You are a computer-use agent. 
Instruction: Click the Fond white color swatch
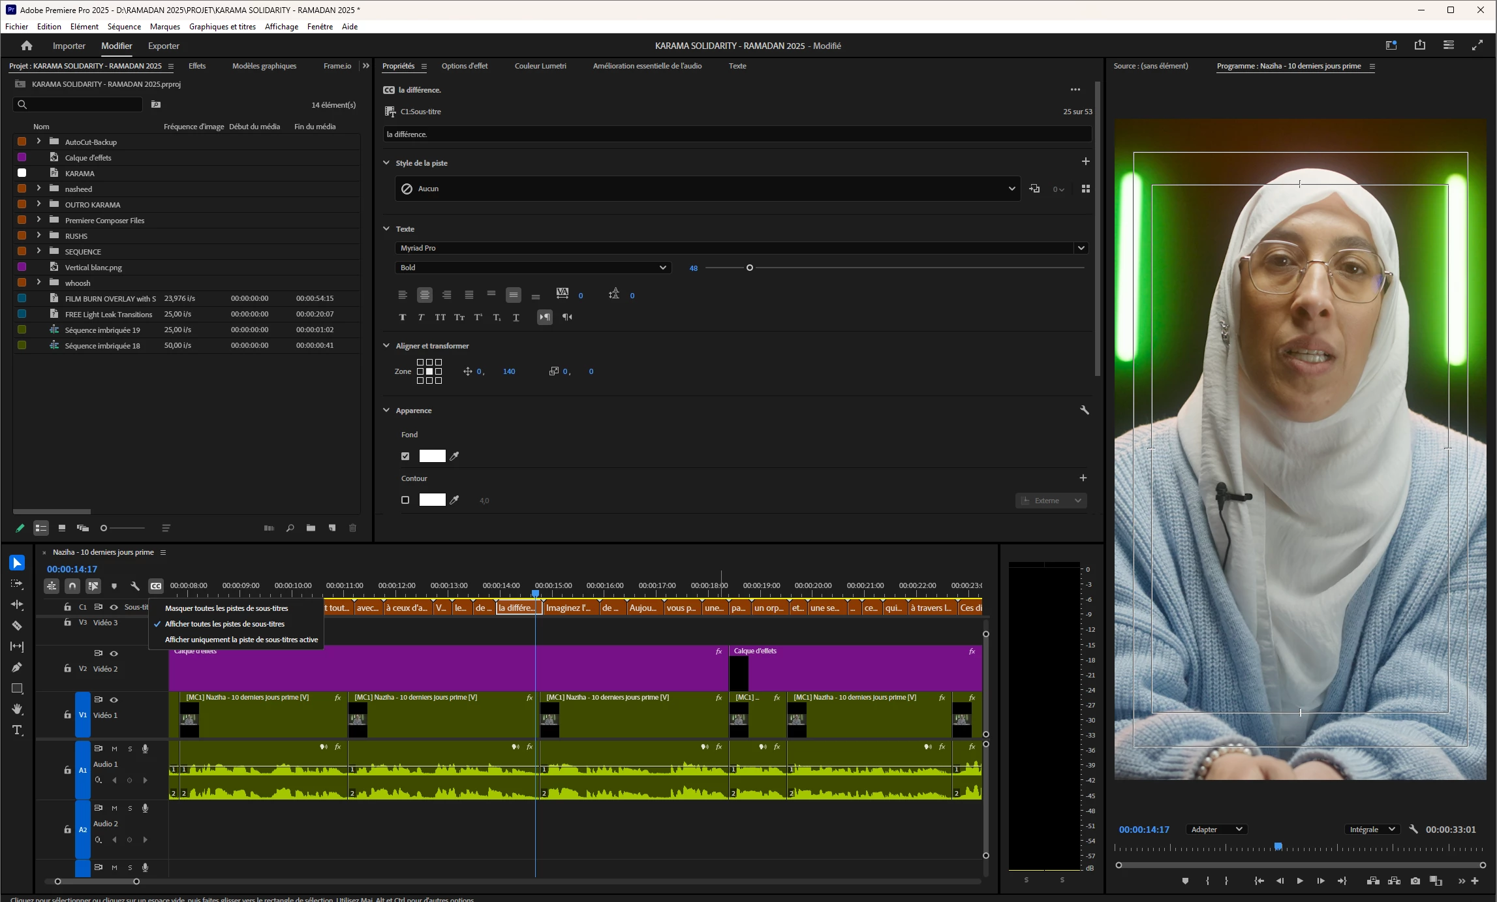pyautogui.click(x=432, y=456)
